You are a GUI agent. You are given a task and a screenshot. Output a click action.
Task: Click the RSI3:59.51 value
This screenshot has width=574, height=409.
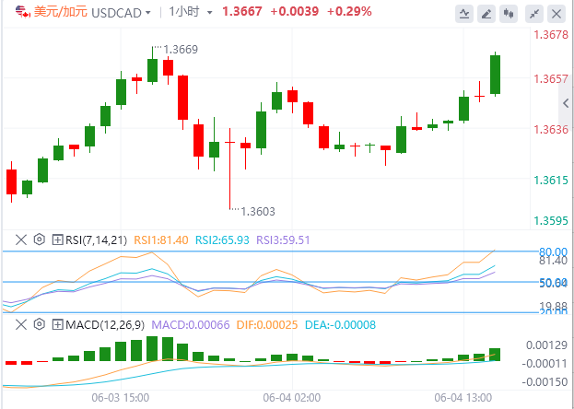coord(283,240)
